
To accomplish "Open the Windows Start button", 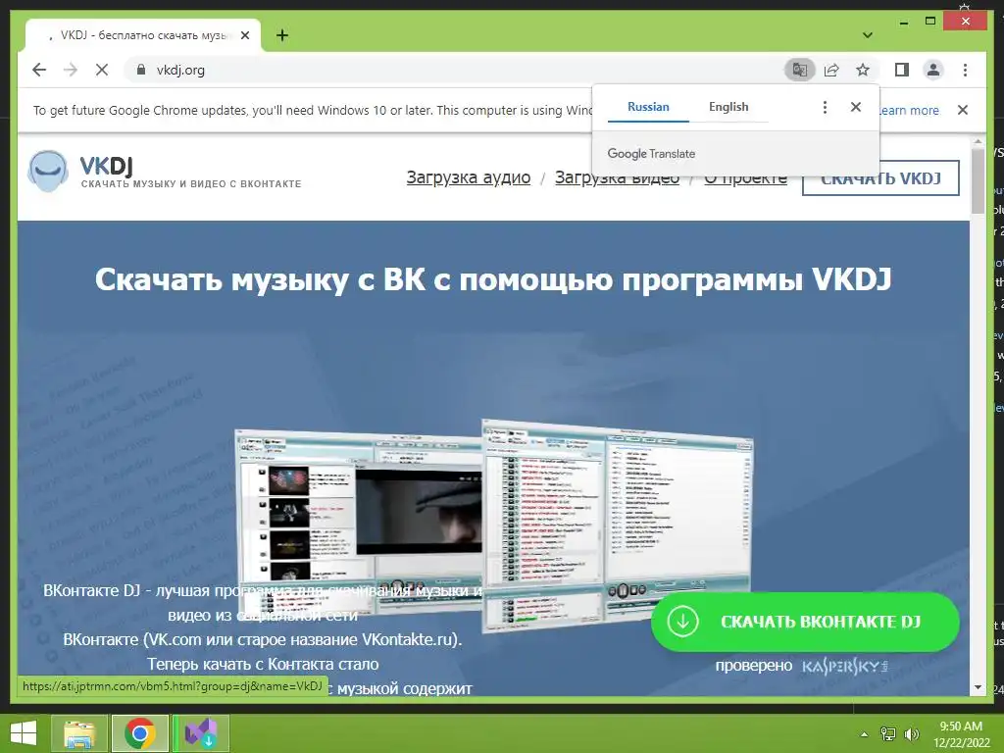I will pos(24,733).
